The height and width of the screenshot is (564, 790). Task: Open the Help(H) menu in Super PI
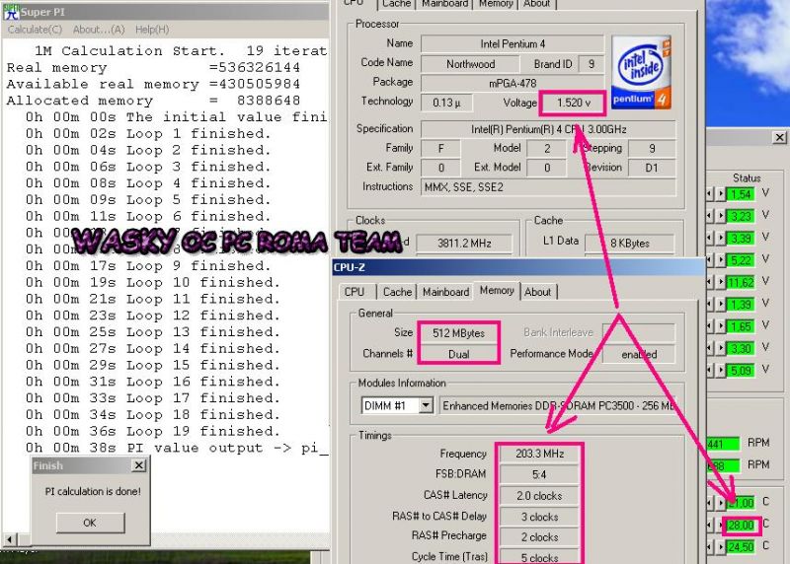(152, 30)
